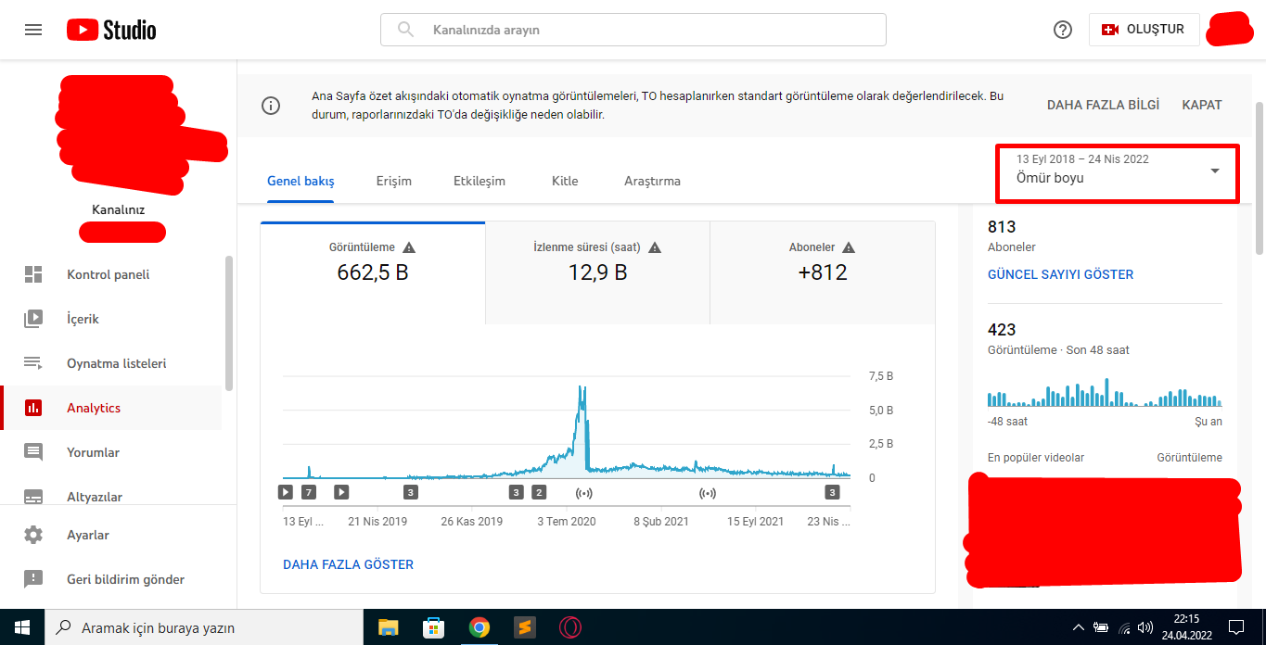Viewport: 1266px width, 645px height.
Task: Click the 7 videos marker under chart
Action: (309, 492)
